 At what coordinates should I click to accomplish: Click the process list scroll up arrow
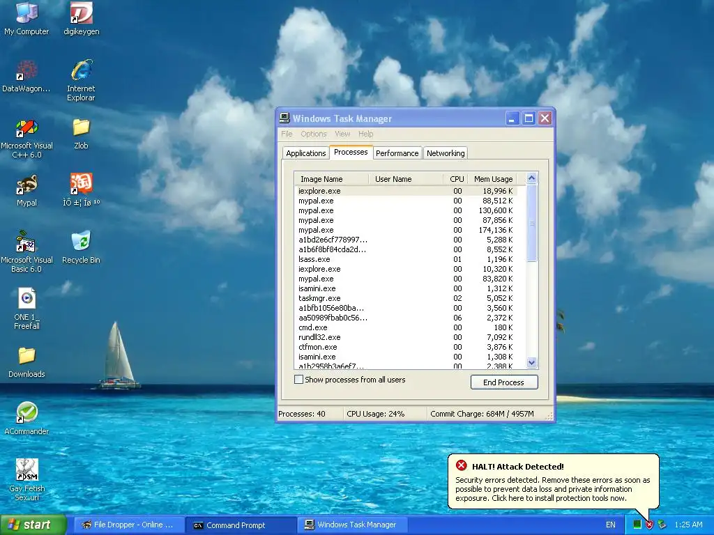click(x=531, y=178)
